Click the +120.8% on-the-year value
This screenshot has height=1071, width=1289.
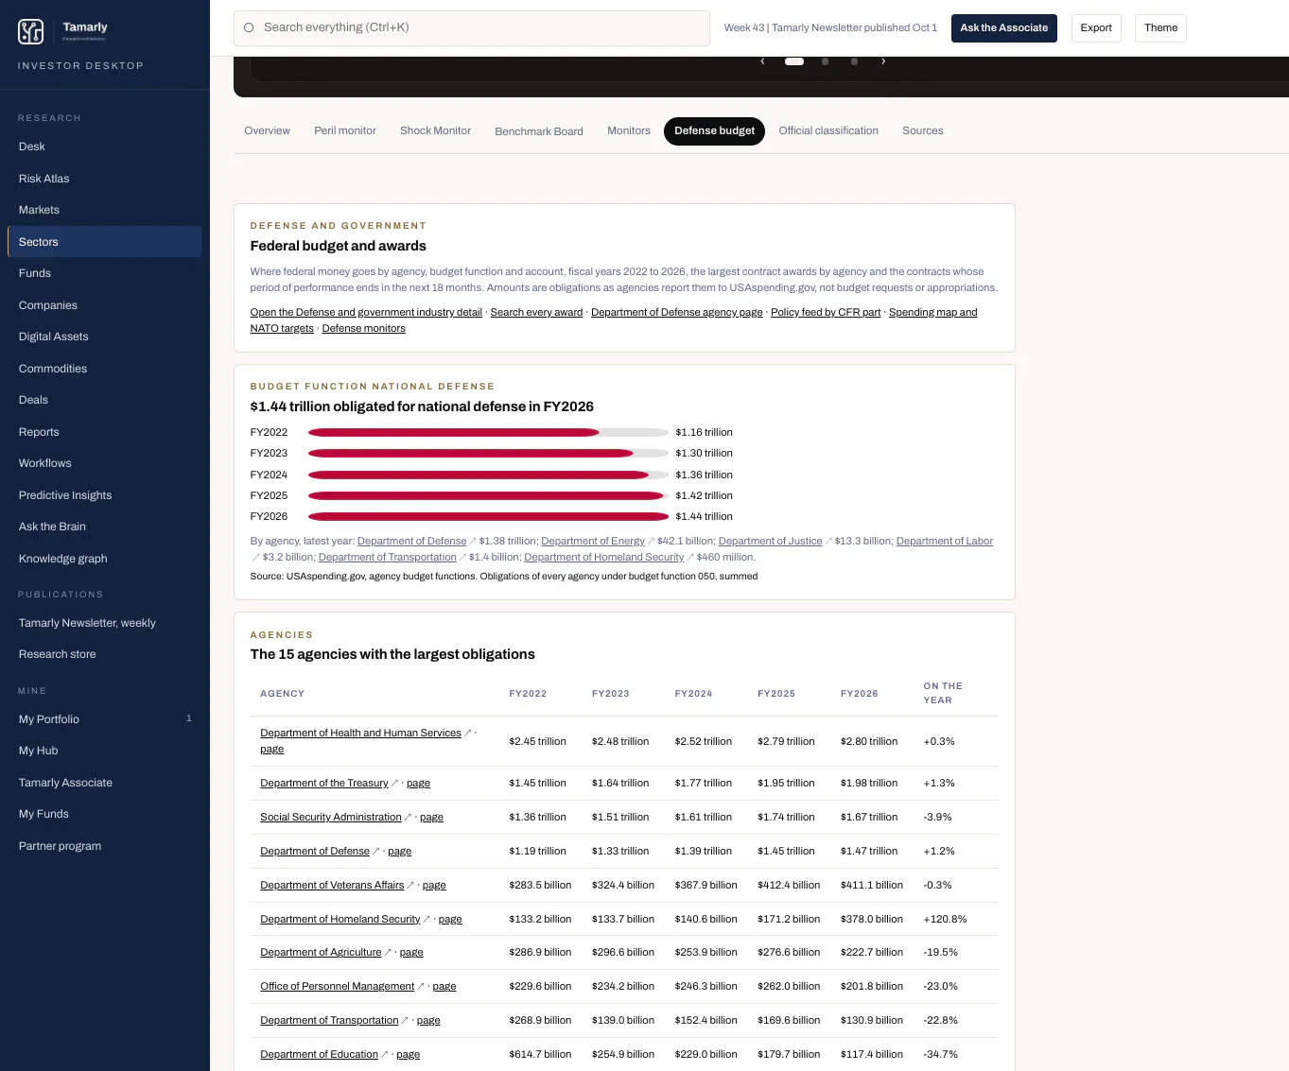(945, 919)
